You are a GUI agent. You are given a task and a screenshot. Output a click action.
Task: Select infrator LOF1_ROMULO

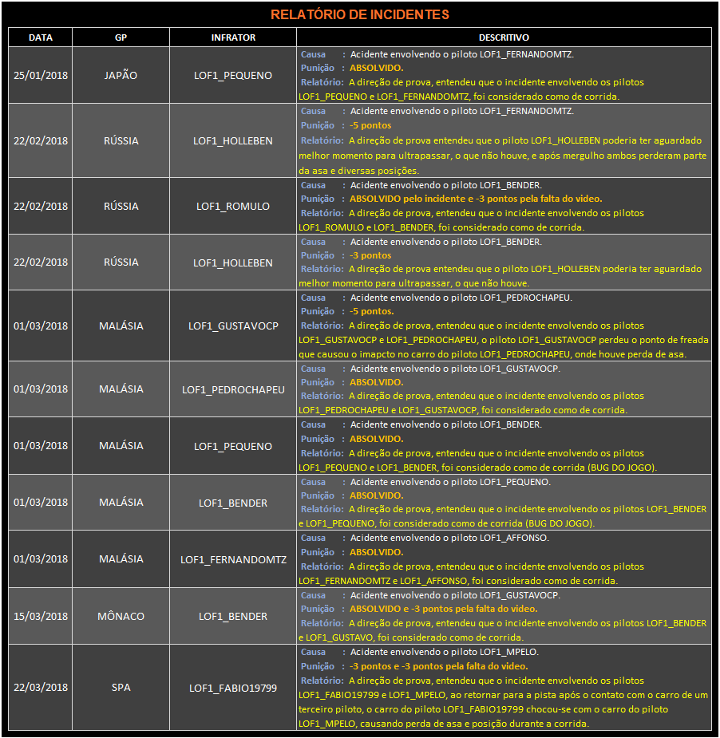click(233, 206)
